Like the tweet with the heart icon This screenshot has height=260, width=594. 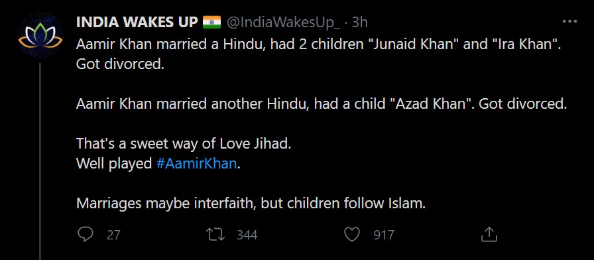pos(351,235)
